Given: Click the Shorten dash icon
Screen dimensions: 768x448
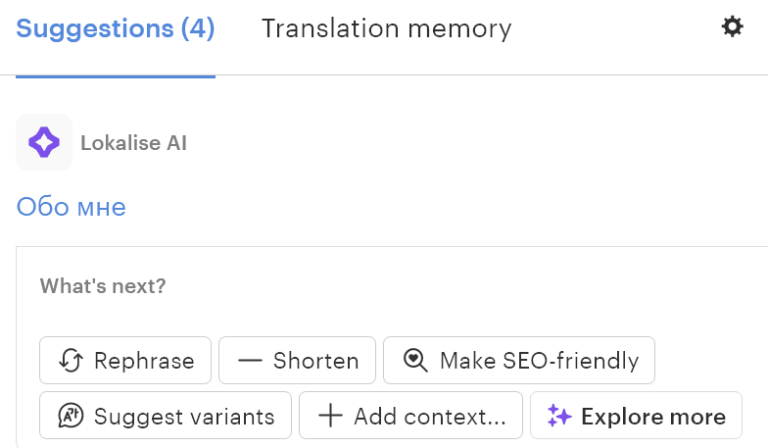Looking at the screenshot, I should point(250,361).
